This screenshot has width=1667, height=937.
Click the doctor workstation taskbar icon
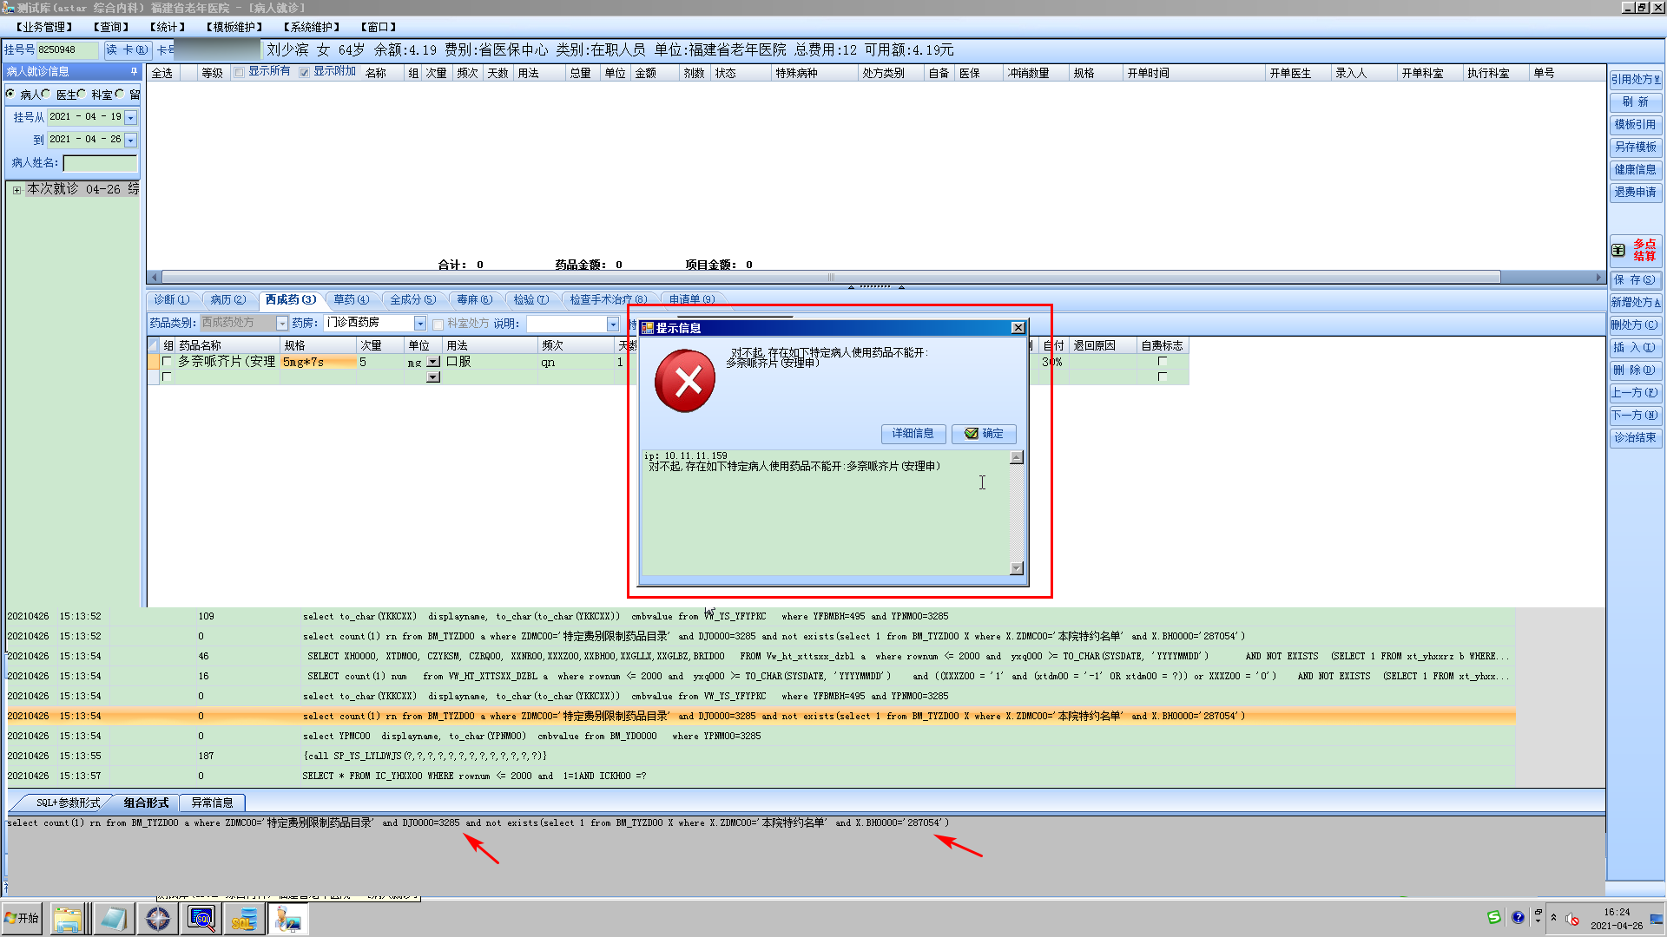pyautogui.click(x=287, y=919)
